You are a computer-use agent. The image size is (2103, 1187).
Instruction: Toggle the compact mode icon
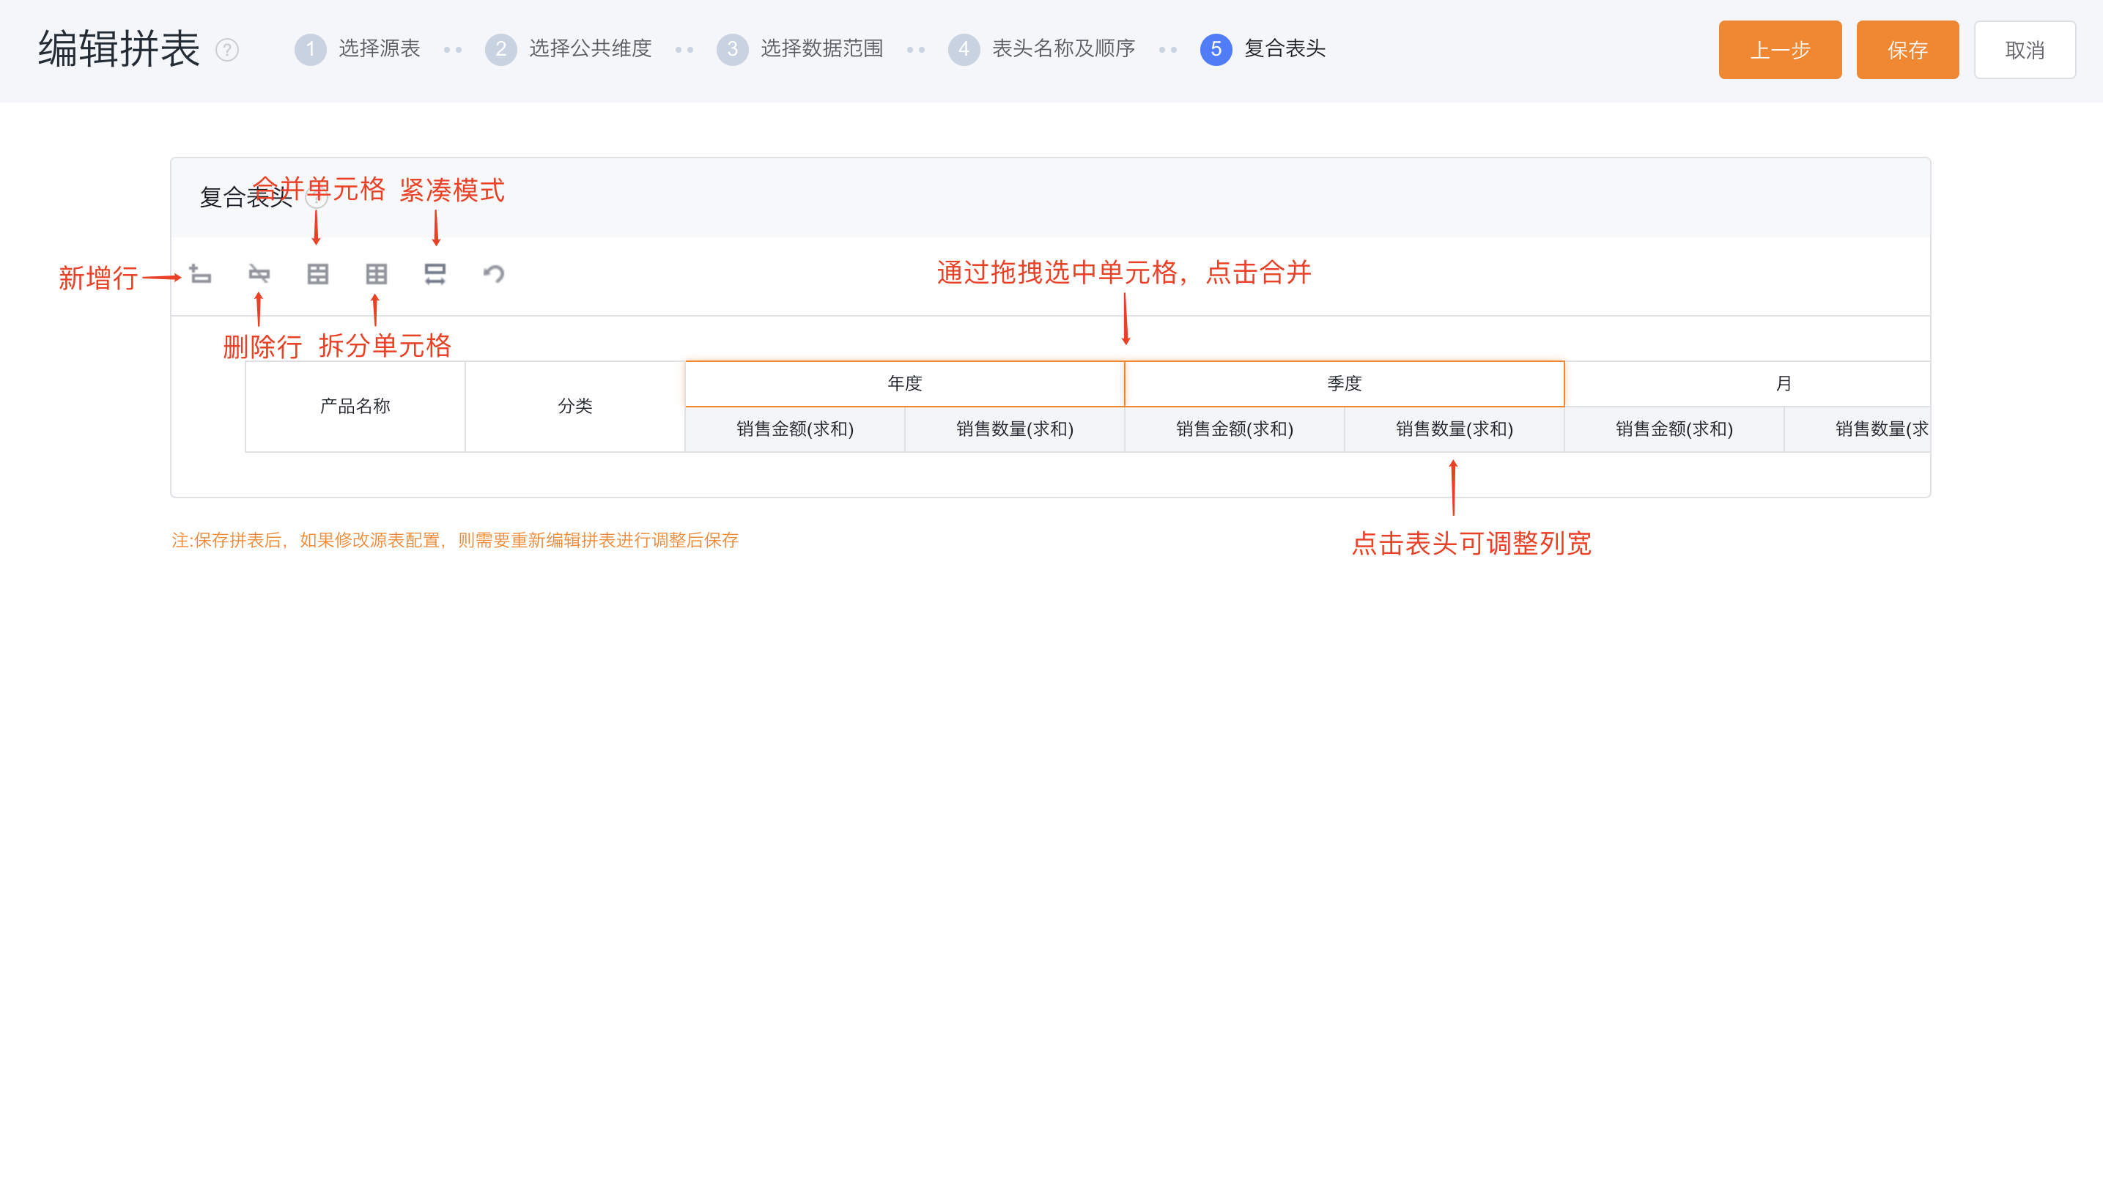tap(435, 273)
